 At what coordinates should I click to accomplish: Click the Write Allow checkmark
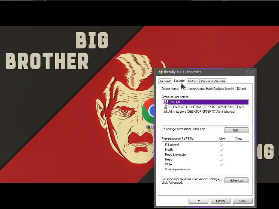[221, 165]
